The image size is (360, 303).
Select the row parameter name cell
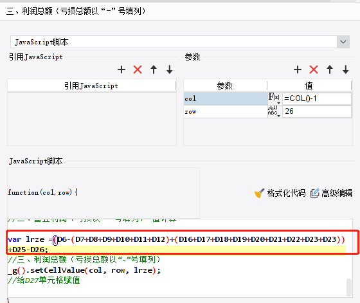tap(226, 112)
